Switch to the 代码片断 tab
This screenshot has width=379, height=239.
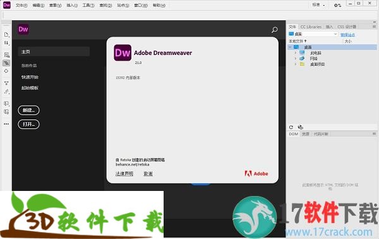(x=321, y=134)
